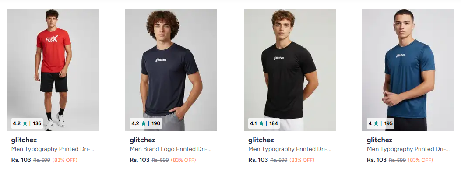
Task: Click the star icon in the 4.2 | 136 rating
Action: pyautogui.click(x=25, y=123)
